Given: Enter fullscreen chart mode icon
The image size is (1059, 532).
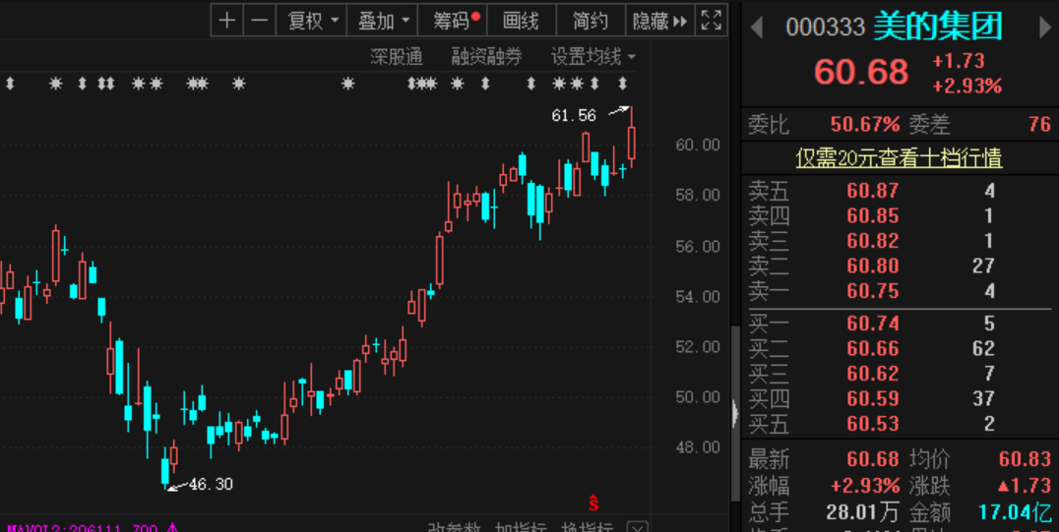Looking at the screenshot, I should [712, 21].
